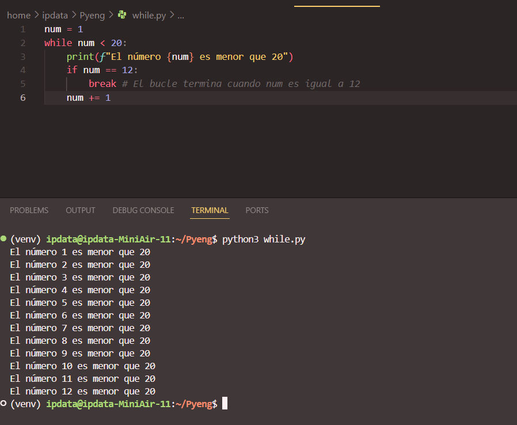Viewport: 517px width, 425px height.
Task: Click the 'ipdata' breadcrumb folder
Action: point(55,16)
